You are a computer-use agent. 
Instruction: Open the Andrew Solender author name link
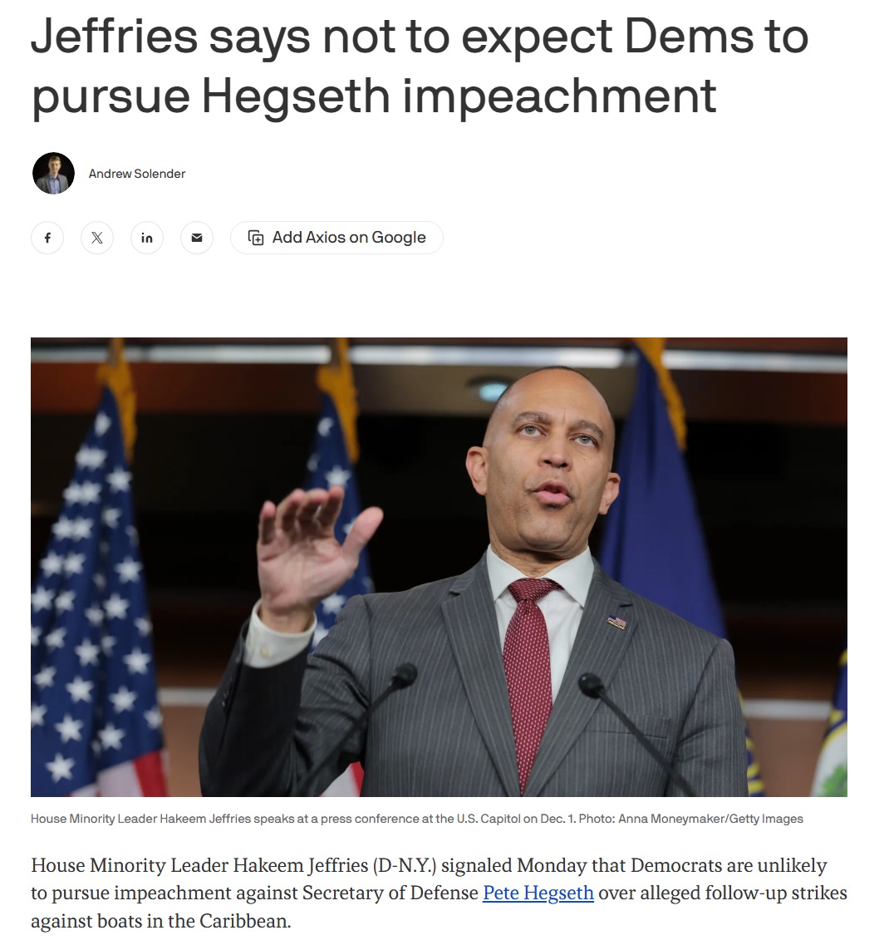[137, 174]
